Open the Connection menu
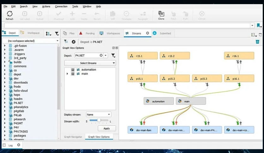The image size is (264, 153). pos(61,6)
